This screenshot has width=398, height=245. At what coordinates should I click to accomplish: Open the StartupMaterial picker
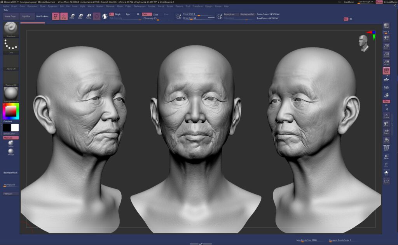[x=11, y=94]
